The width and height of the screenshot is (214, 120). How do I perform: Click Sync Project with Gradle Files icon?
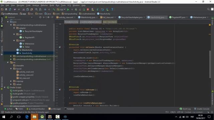coord(97,9)
